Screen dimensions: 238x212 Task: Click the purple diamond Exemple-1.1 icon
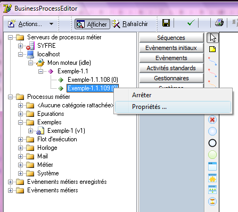click(51, 71)
